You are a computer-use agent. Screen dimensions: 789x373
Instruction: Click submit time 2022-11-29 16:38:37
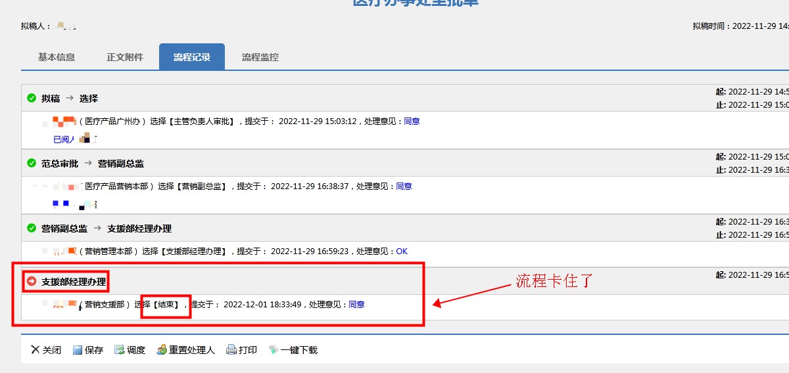pyautogui.click(x=310, y=186)
